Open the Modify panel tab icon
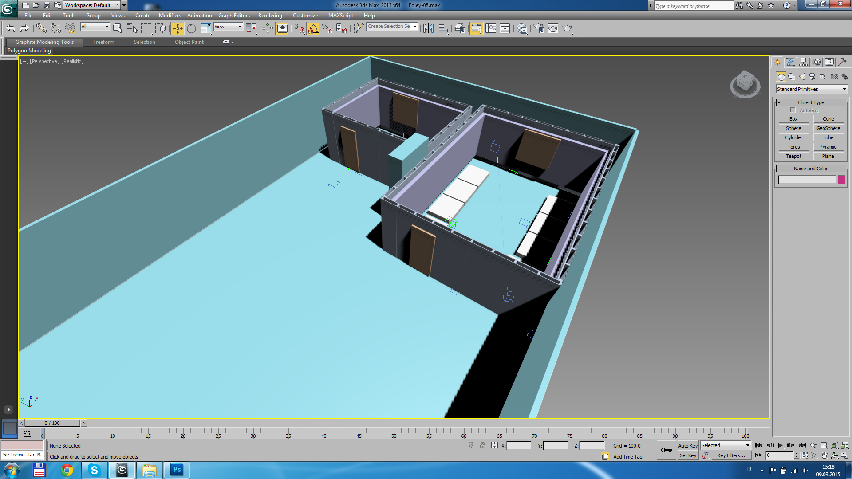The height and width of the screenshot is (479, 852). (790, 62)
